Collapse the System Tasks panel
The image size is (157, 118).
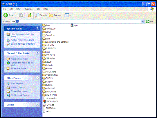click(x=37, y=28)
